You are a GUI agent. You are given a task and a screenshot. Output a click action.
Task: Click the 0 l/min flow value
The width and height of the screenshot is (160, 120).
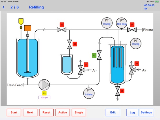89,94
